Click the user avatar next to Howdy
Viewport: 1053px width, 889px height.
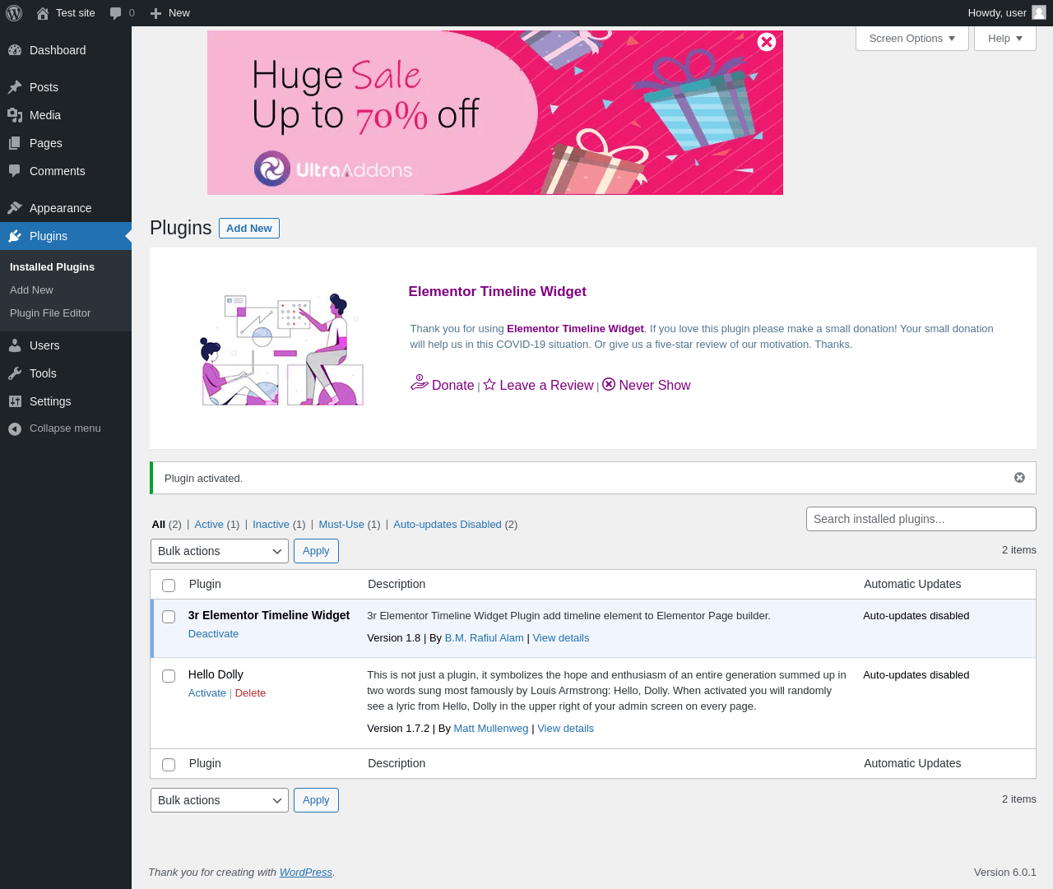(1039, 13)
